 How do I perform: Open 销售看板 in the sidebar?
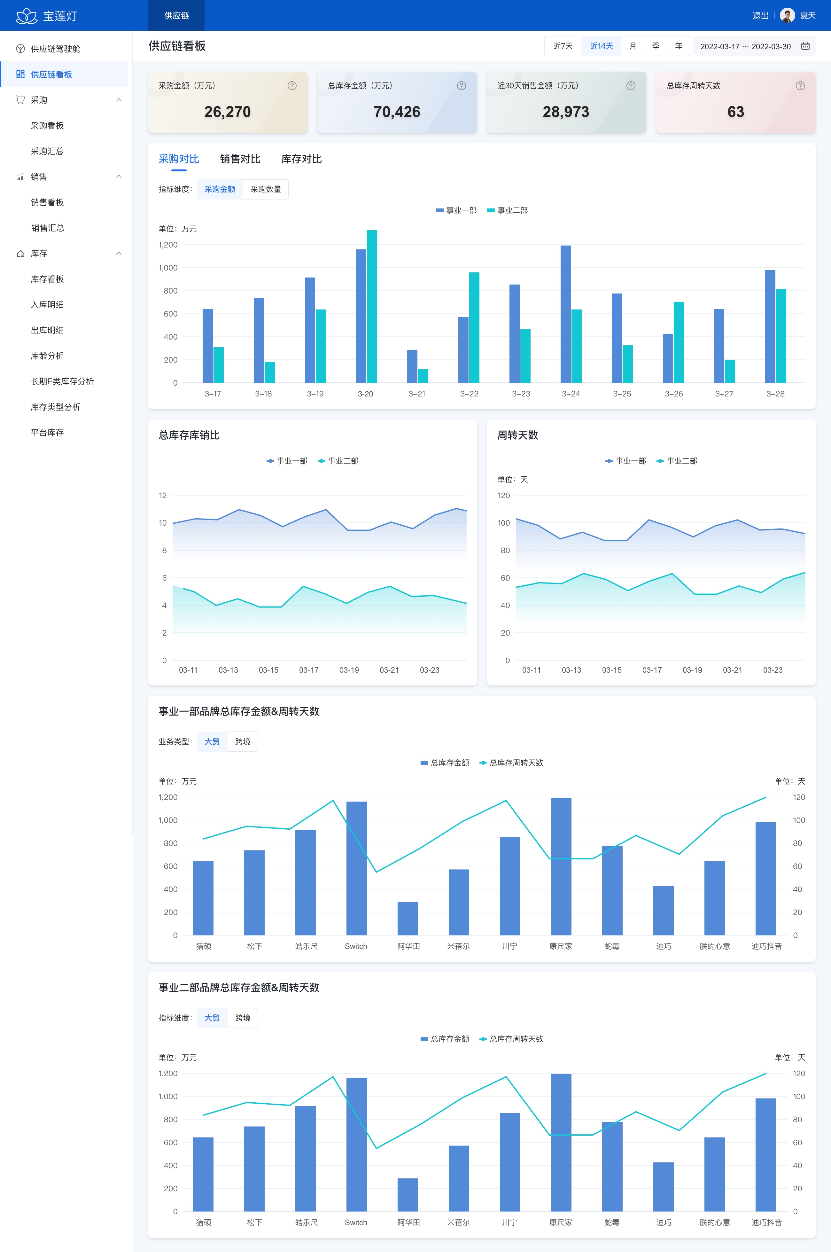point(64,202)
